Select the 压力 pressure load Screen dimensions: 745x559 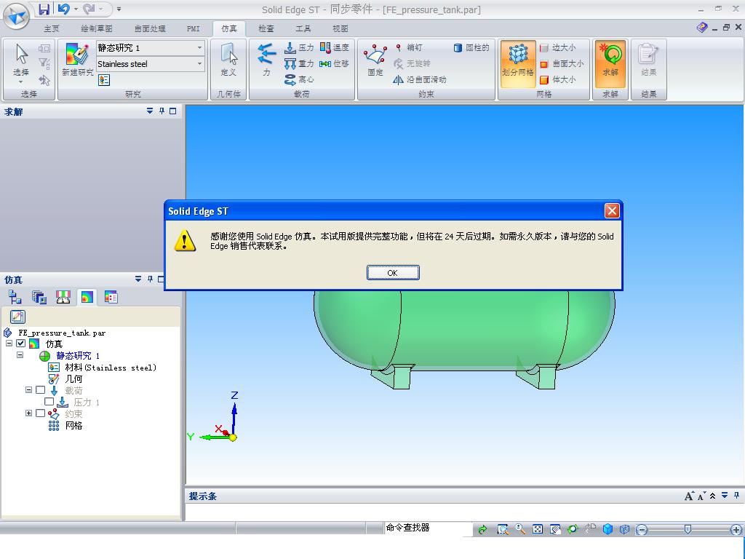pos(299,47)
